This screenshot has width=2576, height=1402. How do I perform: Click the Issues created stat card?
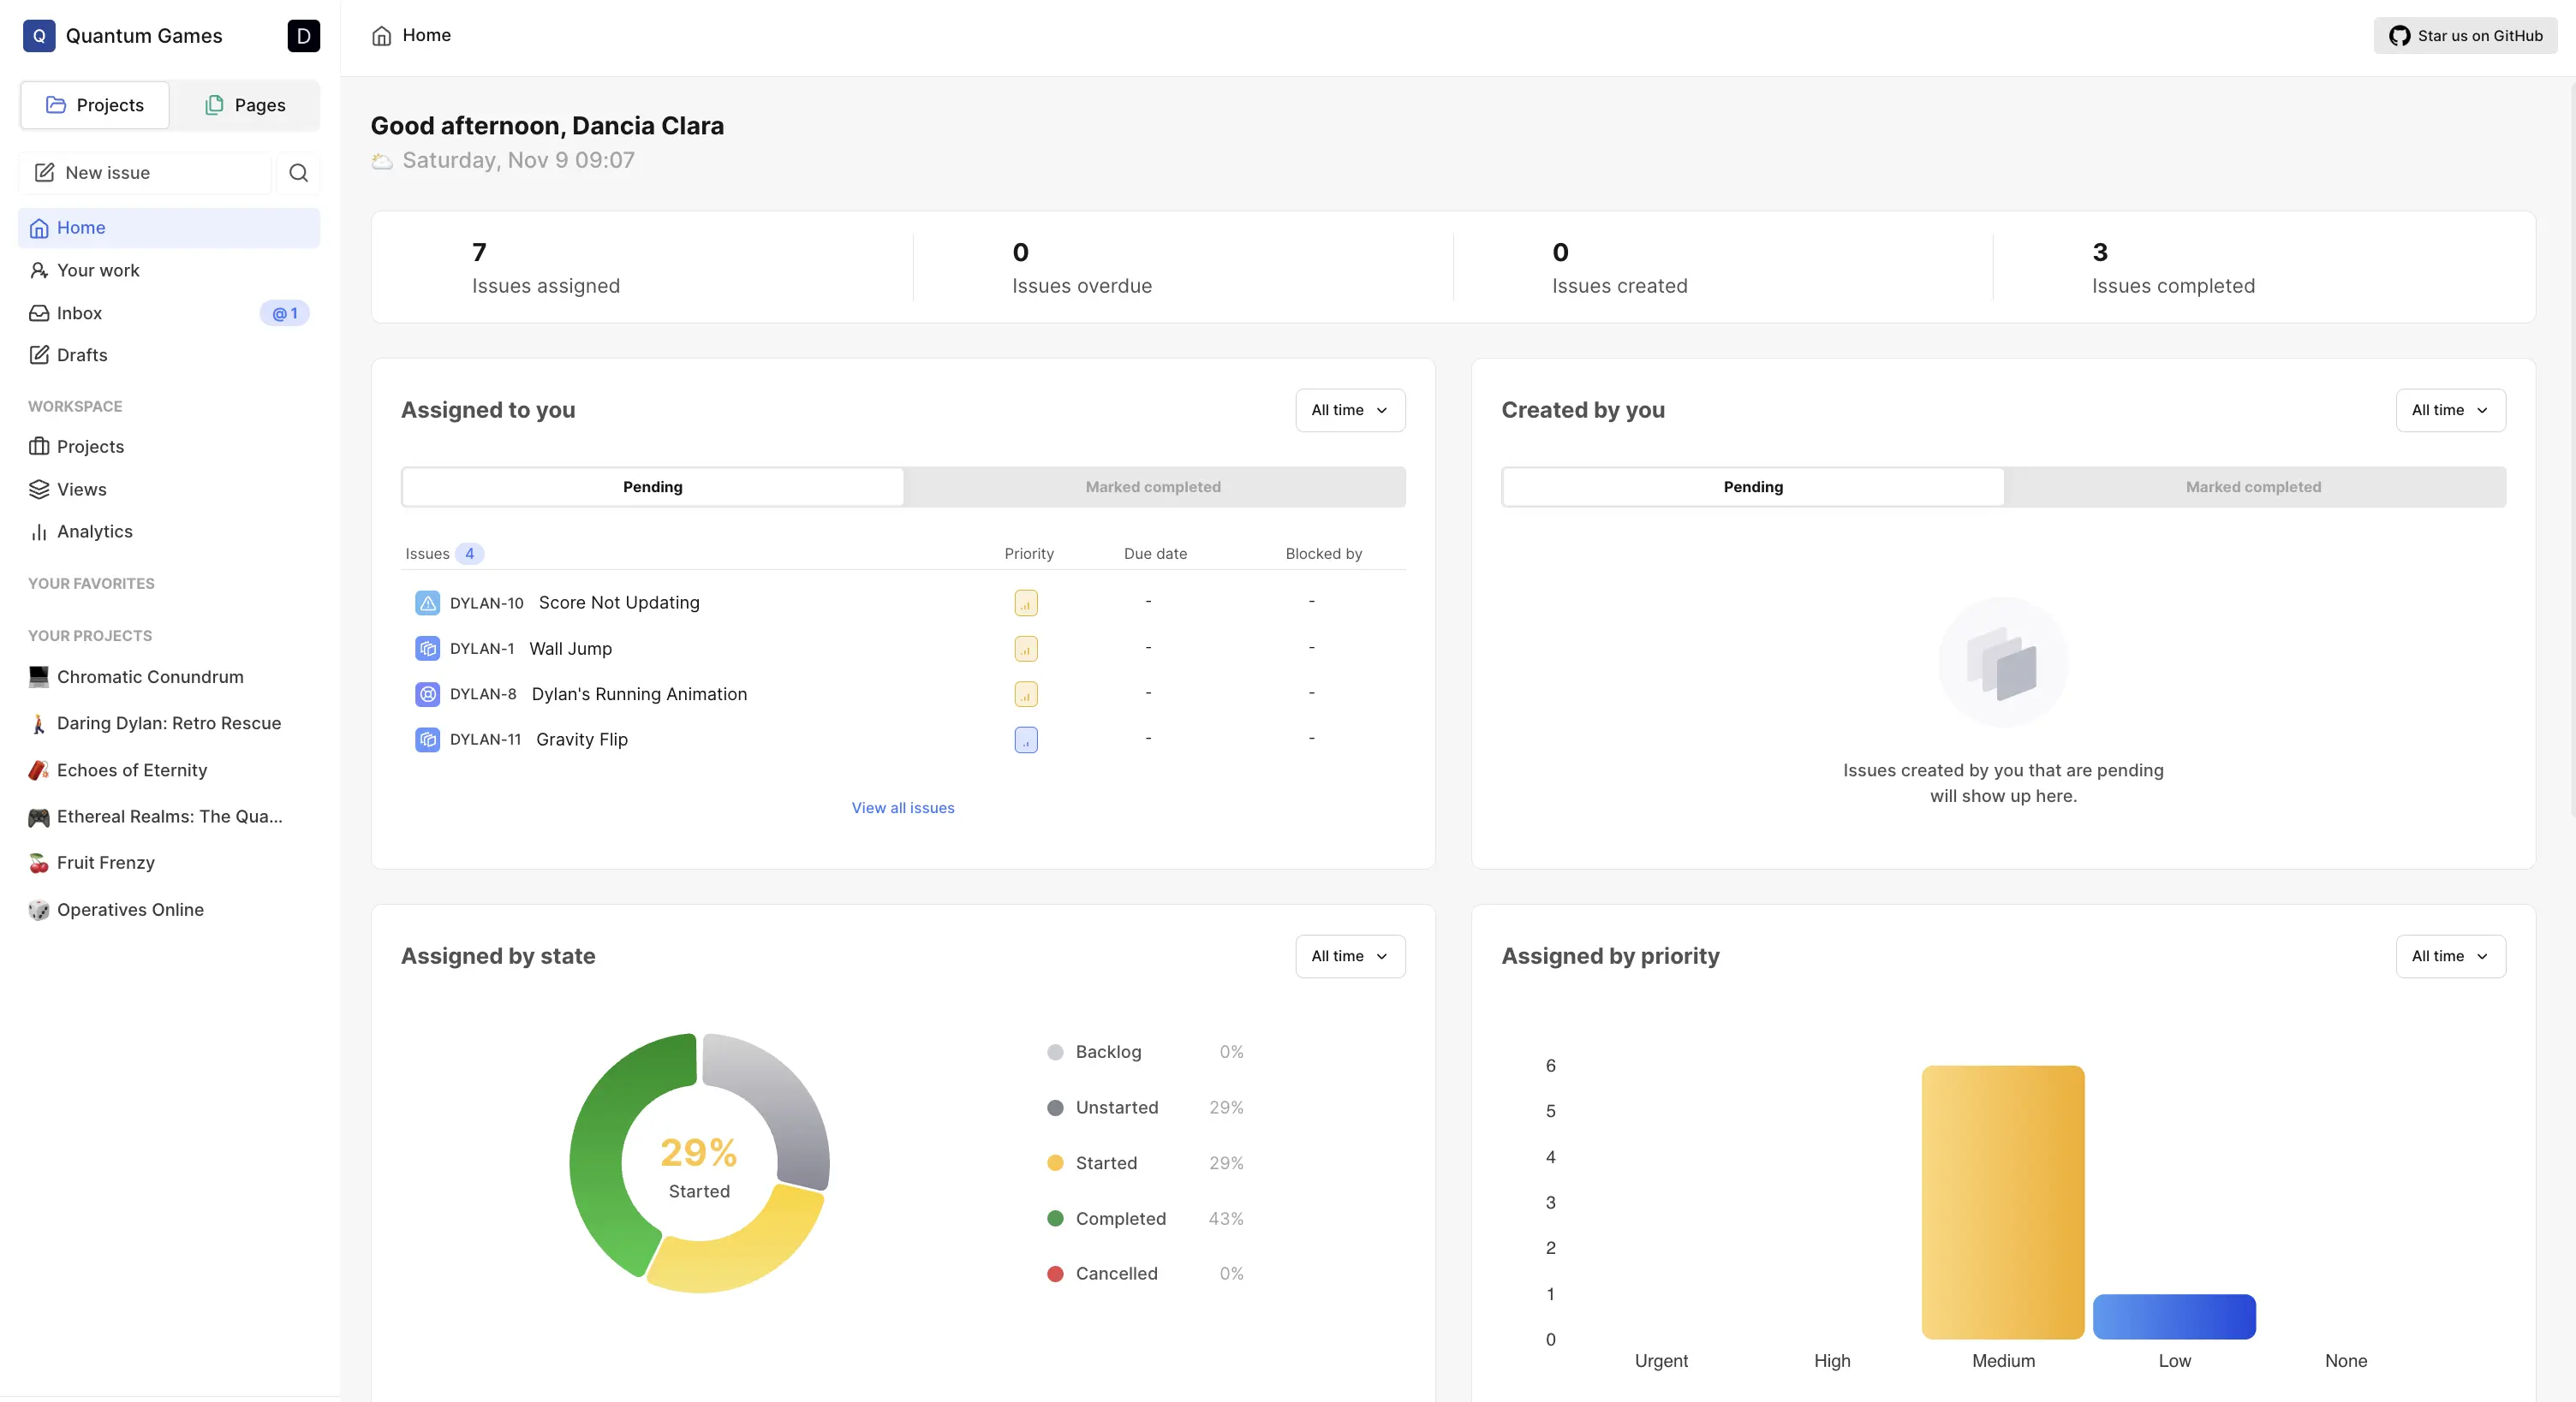(x=1723, y=267)
